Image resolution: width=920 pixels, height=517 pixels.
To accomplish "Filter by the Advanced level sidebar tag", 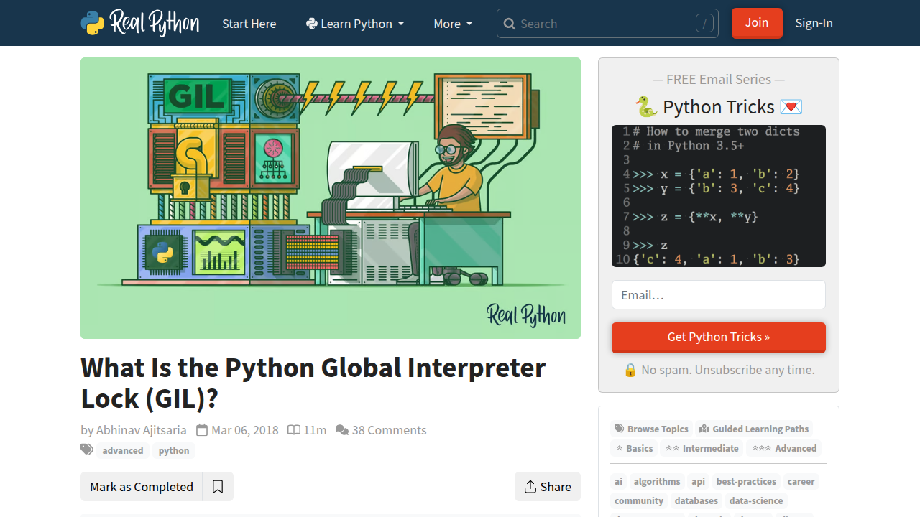I will tap(784, 448).
